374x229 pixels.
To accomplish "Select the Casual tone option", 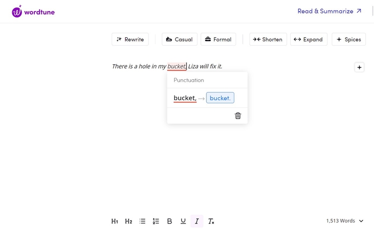I will 180,39.
